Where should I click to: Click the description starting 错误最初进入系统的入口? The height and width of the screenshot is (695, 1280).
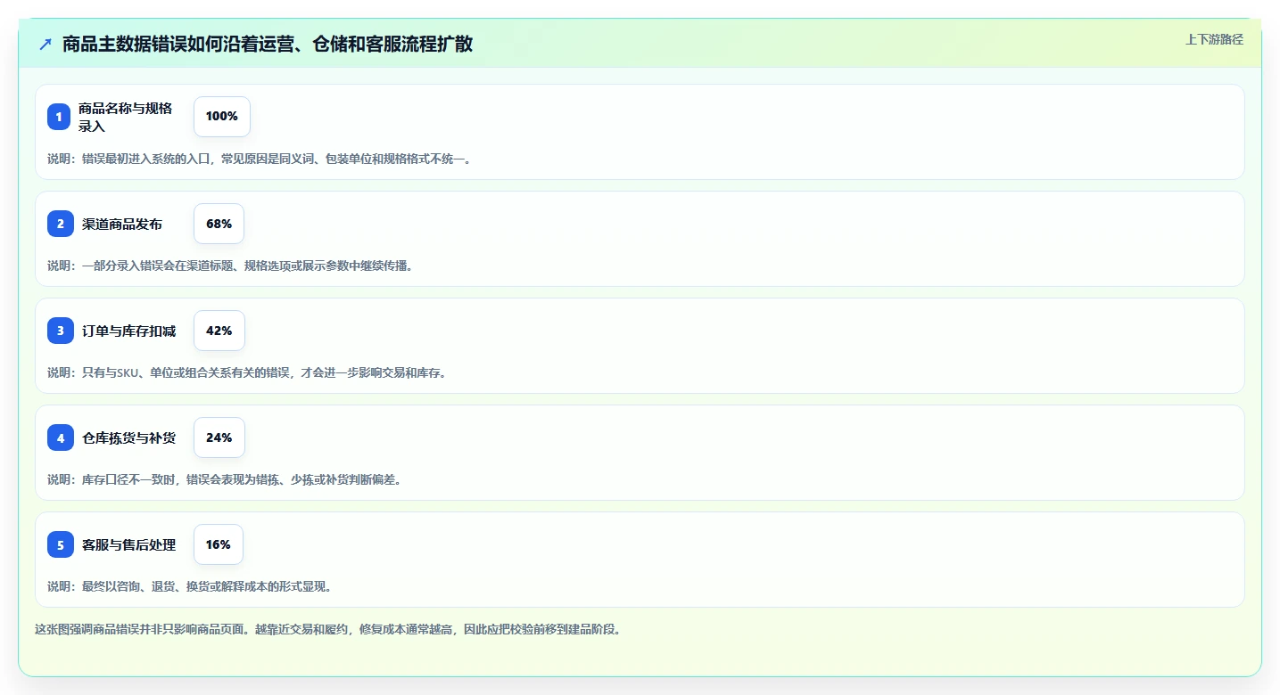260,159
